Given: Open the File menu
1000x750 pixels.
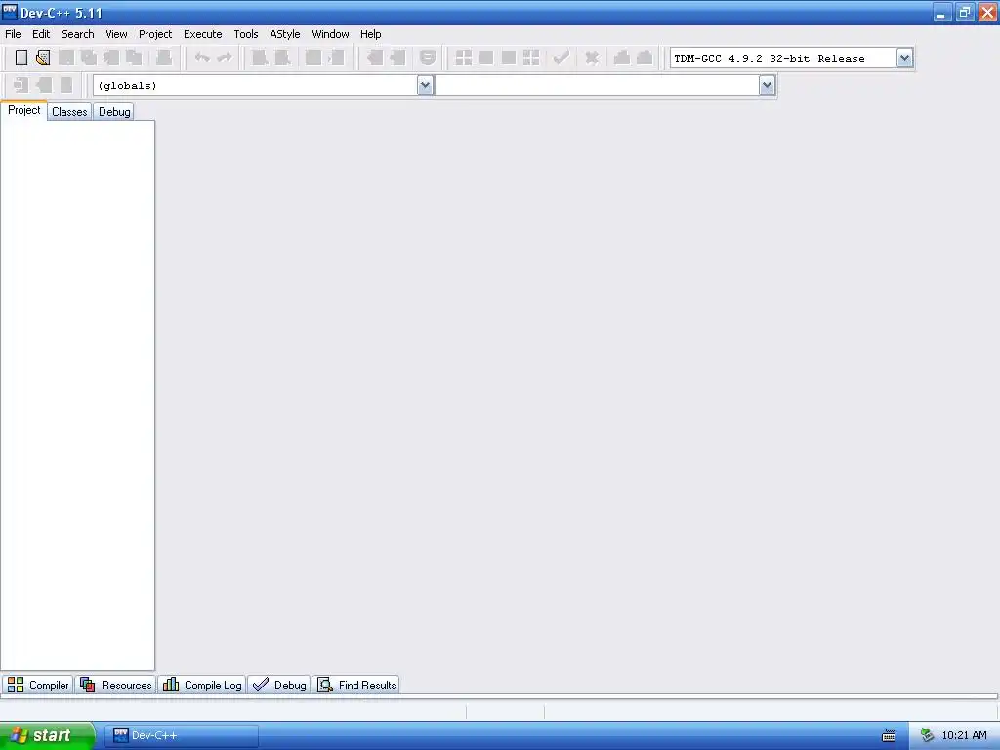Looking at the screenshot, I should (x=13, y=34).
